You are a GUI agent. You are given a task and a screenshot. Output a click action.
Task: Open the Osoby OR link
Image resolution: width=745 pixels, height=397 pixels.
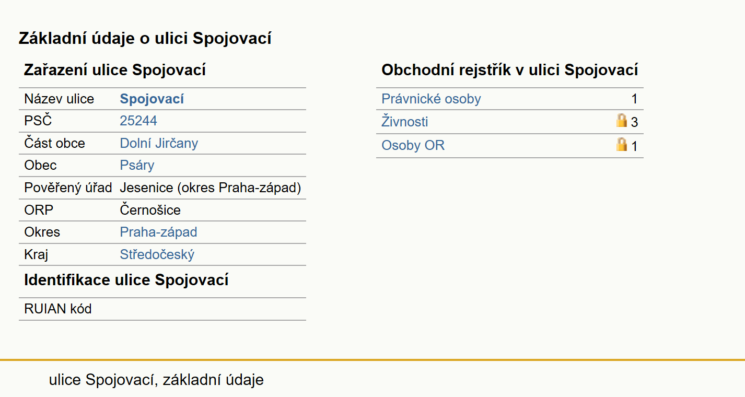click(413, 145)
